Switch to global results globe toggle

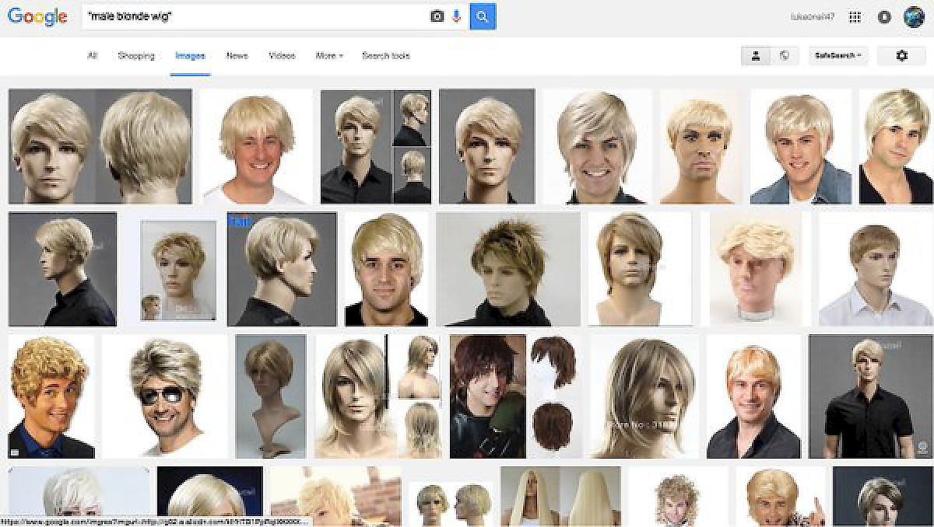(x=785, y=56)
